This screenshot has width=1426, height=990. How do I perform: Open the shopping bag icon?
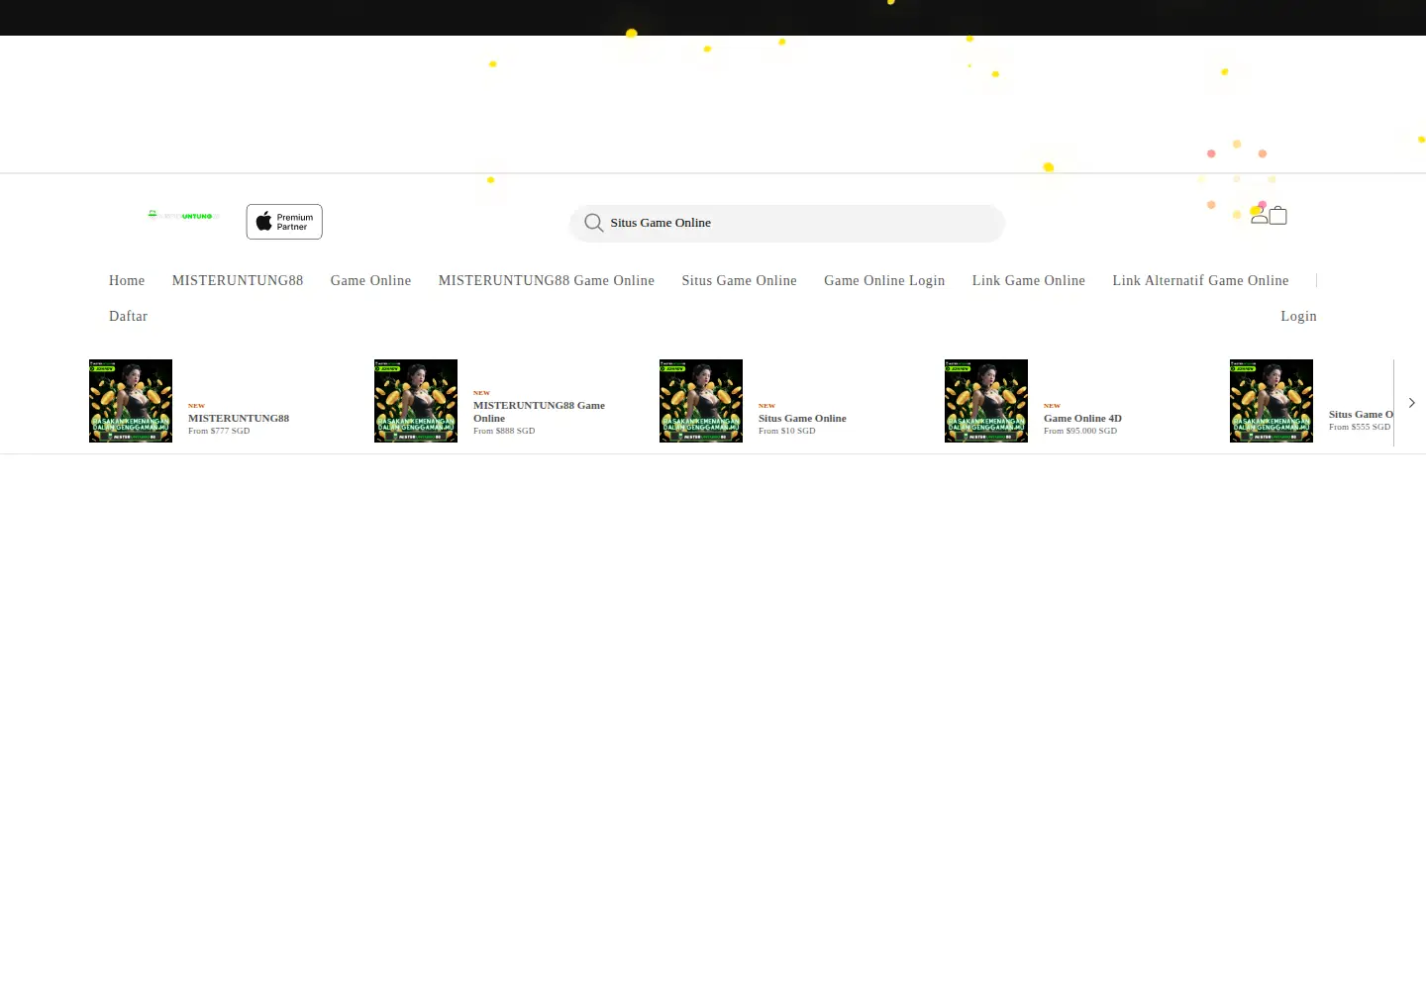(1278, 215)
